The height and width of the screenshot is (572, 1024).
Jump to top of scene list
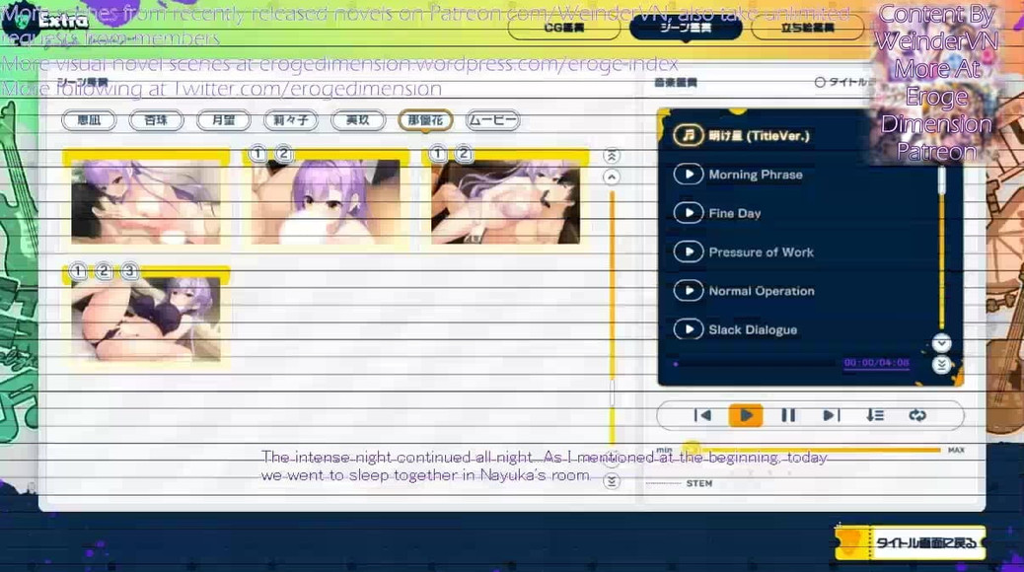coord(612,156)
